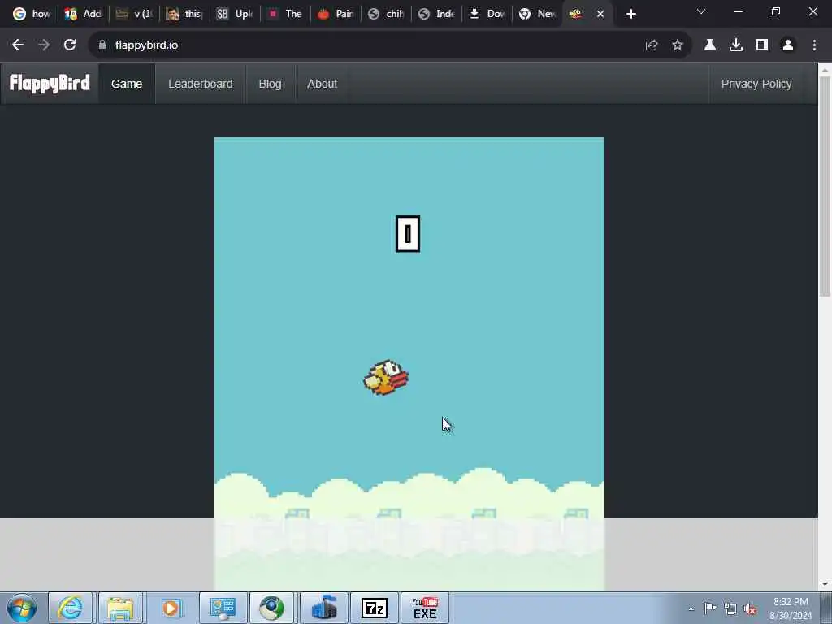Click the browser forward arrow
Viewport: 832px width, 624px height.
44,45
